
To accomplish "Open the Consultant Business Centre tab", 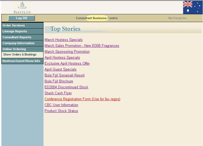I will pyautogui.click(x=97, y=18).
